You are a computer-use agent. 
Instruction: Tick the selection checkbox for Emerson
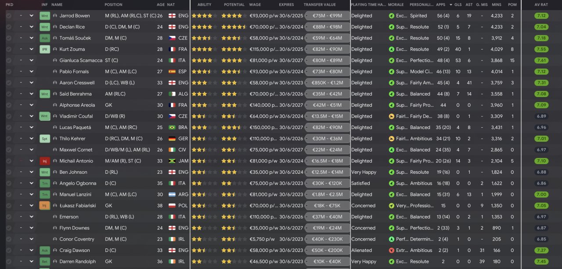(x=8, y=217)
